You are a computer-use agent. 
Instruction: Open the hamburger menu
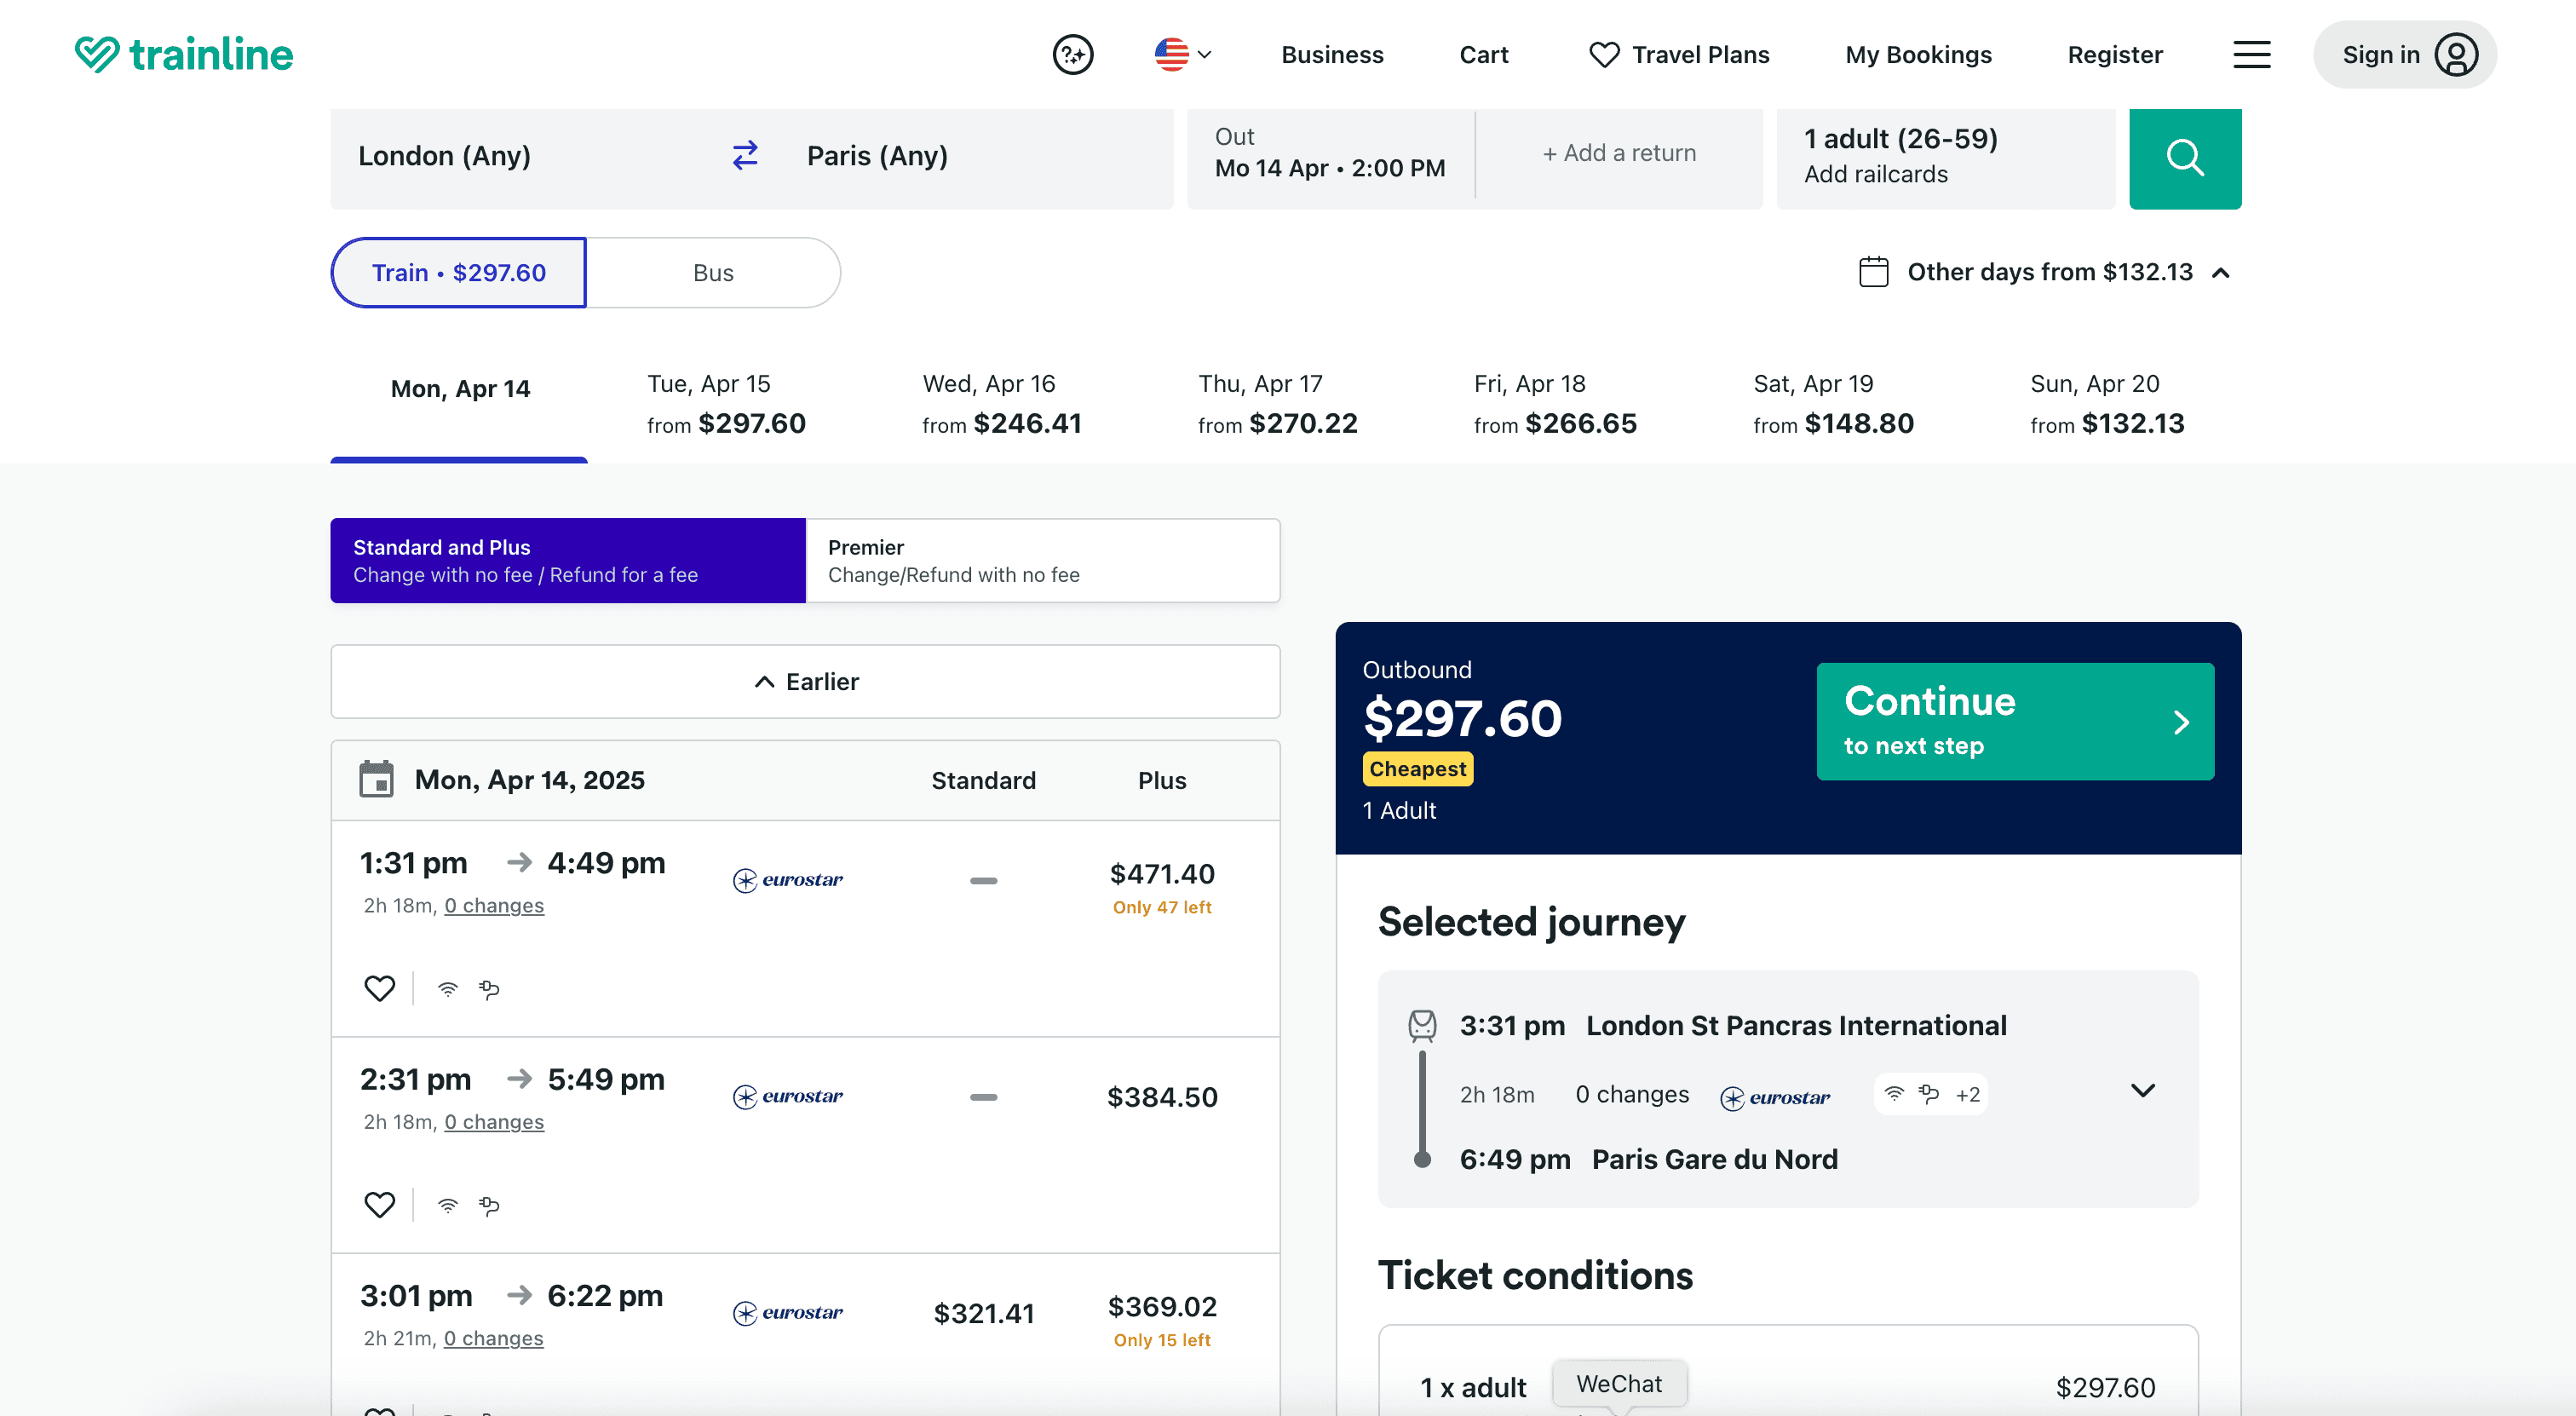pyautogui.click(x=2251, y=54)
